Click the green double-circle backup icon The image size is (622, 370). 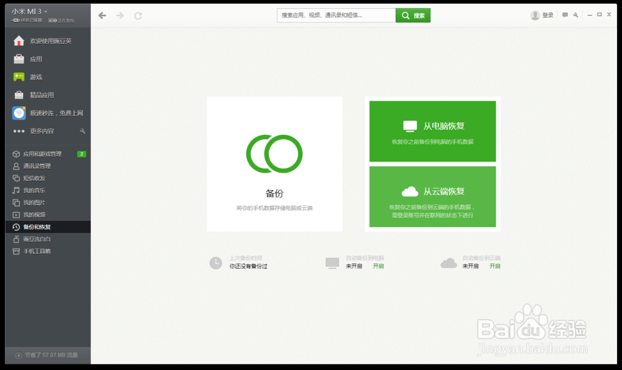pos(274,154)
